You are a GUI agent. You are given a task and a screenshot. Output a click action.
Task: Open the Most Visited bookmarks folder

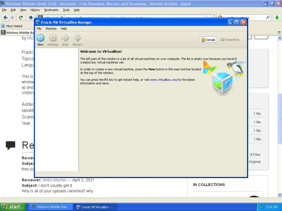[x=12, y=26]
